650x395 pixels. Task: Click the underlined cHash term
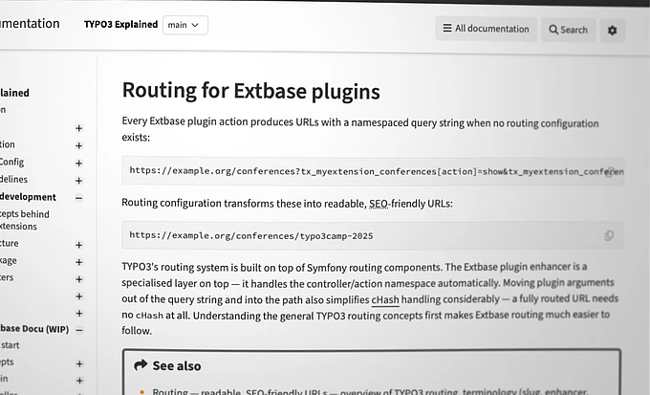coord(385,299)
